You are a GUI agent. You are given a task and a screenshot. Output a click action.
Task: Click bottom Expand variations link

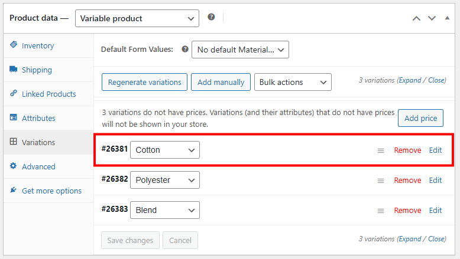[410, 239]
